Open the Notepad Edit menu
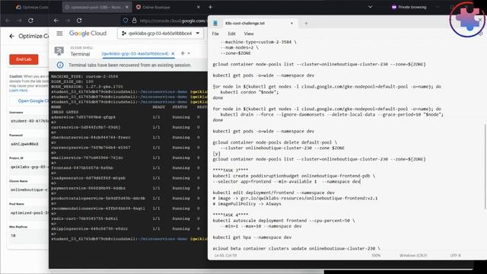Screen dimensions: 487x274 click(x=231, y=33)
